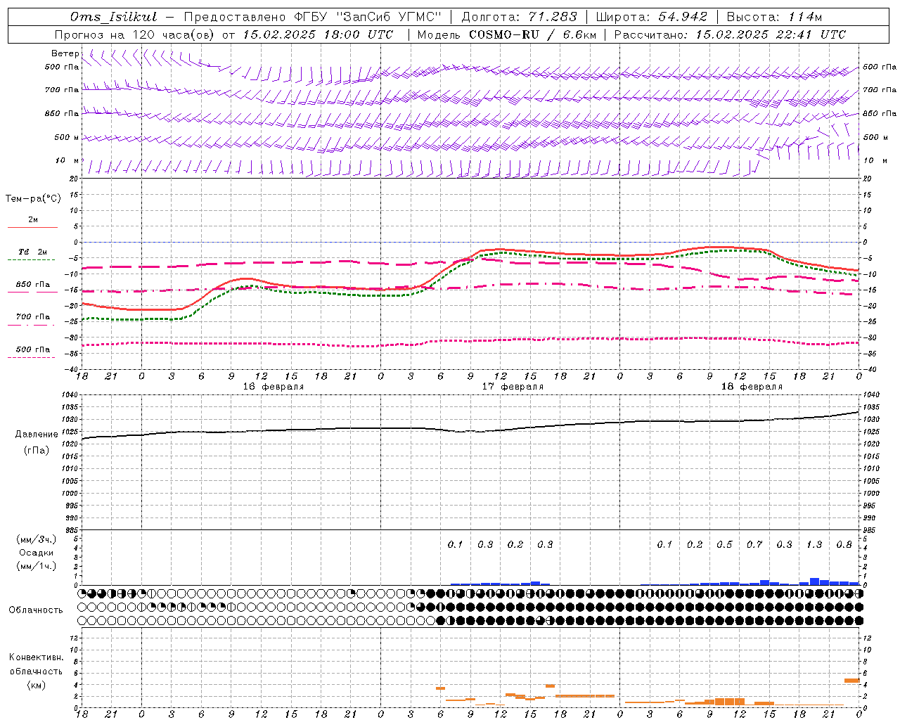Click the longitude value "Долгота: 71.283"
This screenshot has height=720, width=900.
coord(519,17)
